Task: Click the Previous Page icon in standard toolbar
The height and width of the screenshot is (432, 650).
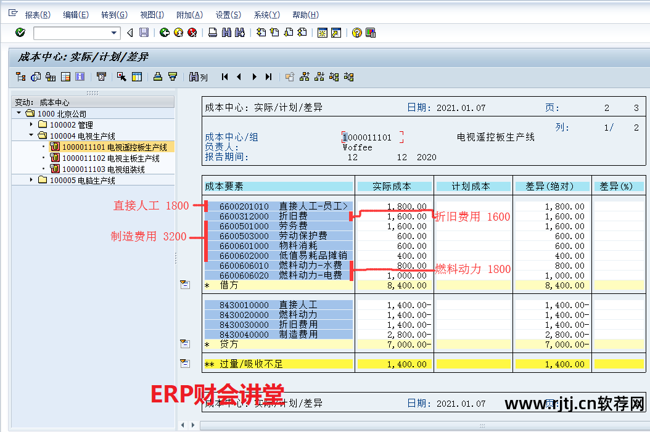Action: coord(275,32)
